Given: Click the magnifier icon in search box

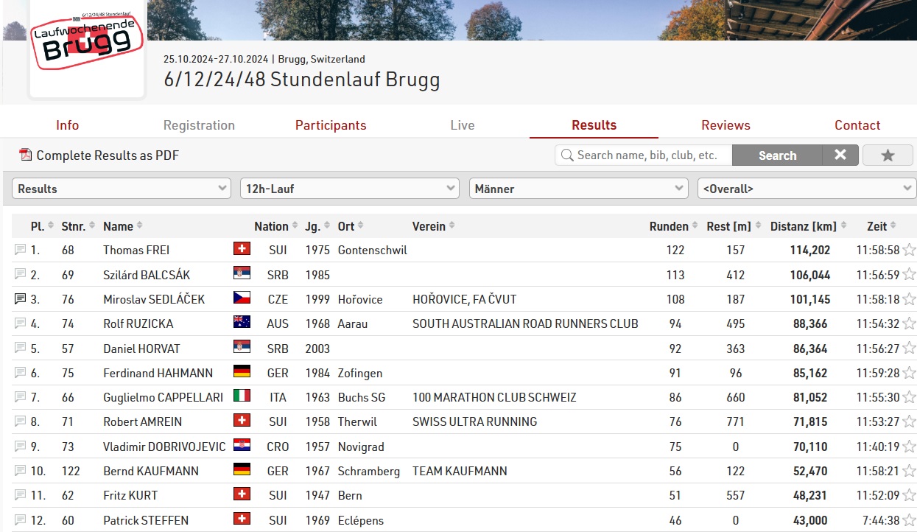Looking at the screenshot, I should tap(567, 155).
